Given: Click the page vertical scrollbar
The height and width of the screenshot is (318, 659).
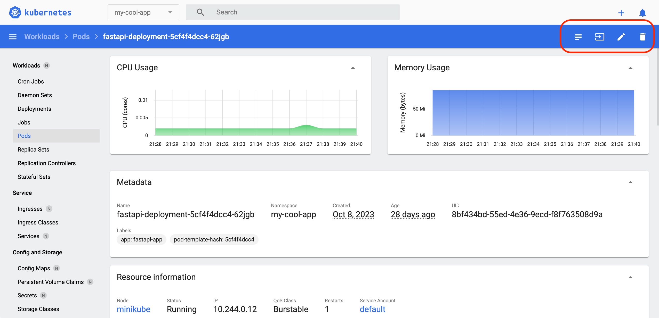Looking at the screenshot, I should [658, 87].
